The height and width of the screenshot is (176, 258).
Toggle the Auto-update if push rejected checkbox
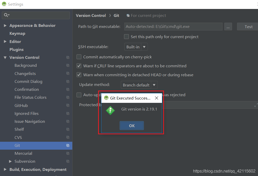(79, 95)
